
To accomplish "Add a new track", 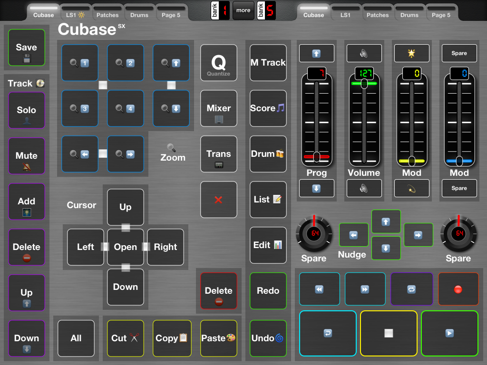I will point(27,202).
